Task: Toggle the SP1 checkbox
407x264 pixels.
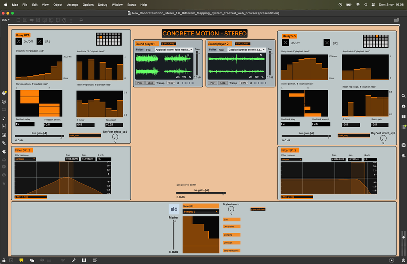Action: 40,42
